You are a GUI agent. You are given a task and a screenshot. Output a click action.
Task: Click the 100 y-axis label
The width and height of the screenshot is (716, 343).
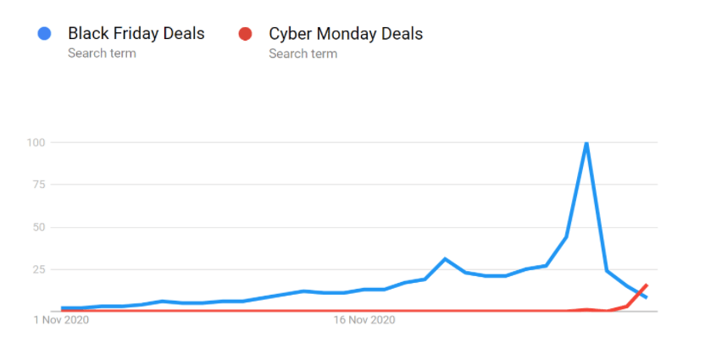tap(35, 143)
